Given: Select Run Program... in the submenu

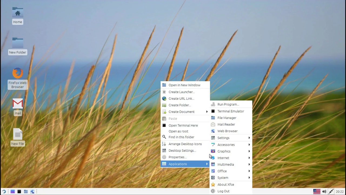Looking at the screenshot, I should pyautogui.click(x=231, y=104).
